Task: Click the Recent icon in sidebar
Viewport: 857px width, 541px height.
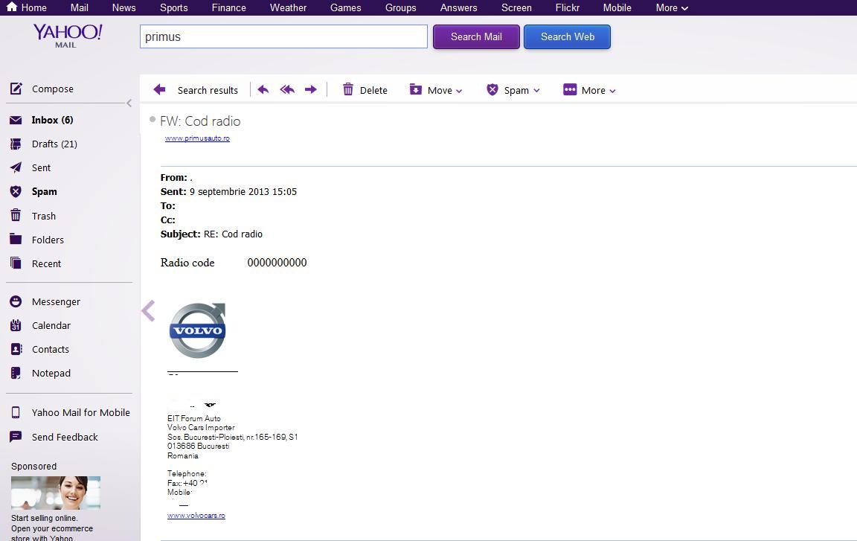Action: tap(16, 263)
